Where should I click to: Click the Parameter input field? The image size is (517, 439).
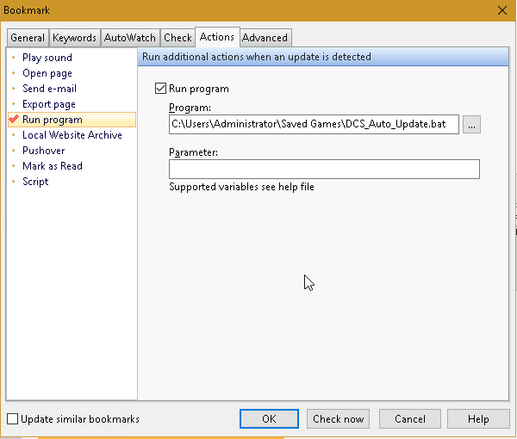coord(325,170)
